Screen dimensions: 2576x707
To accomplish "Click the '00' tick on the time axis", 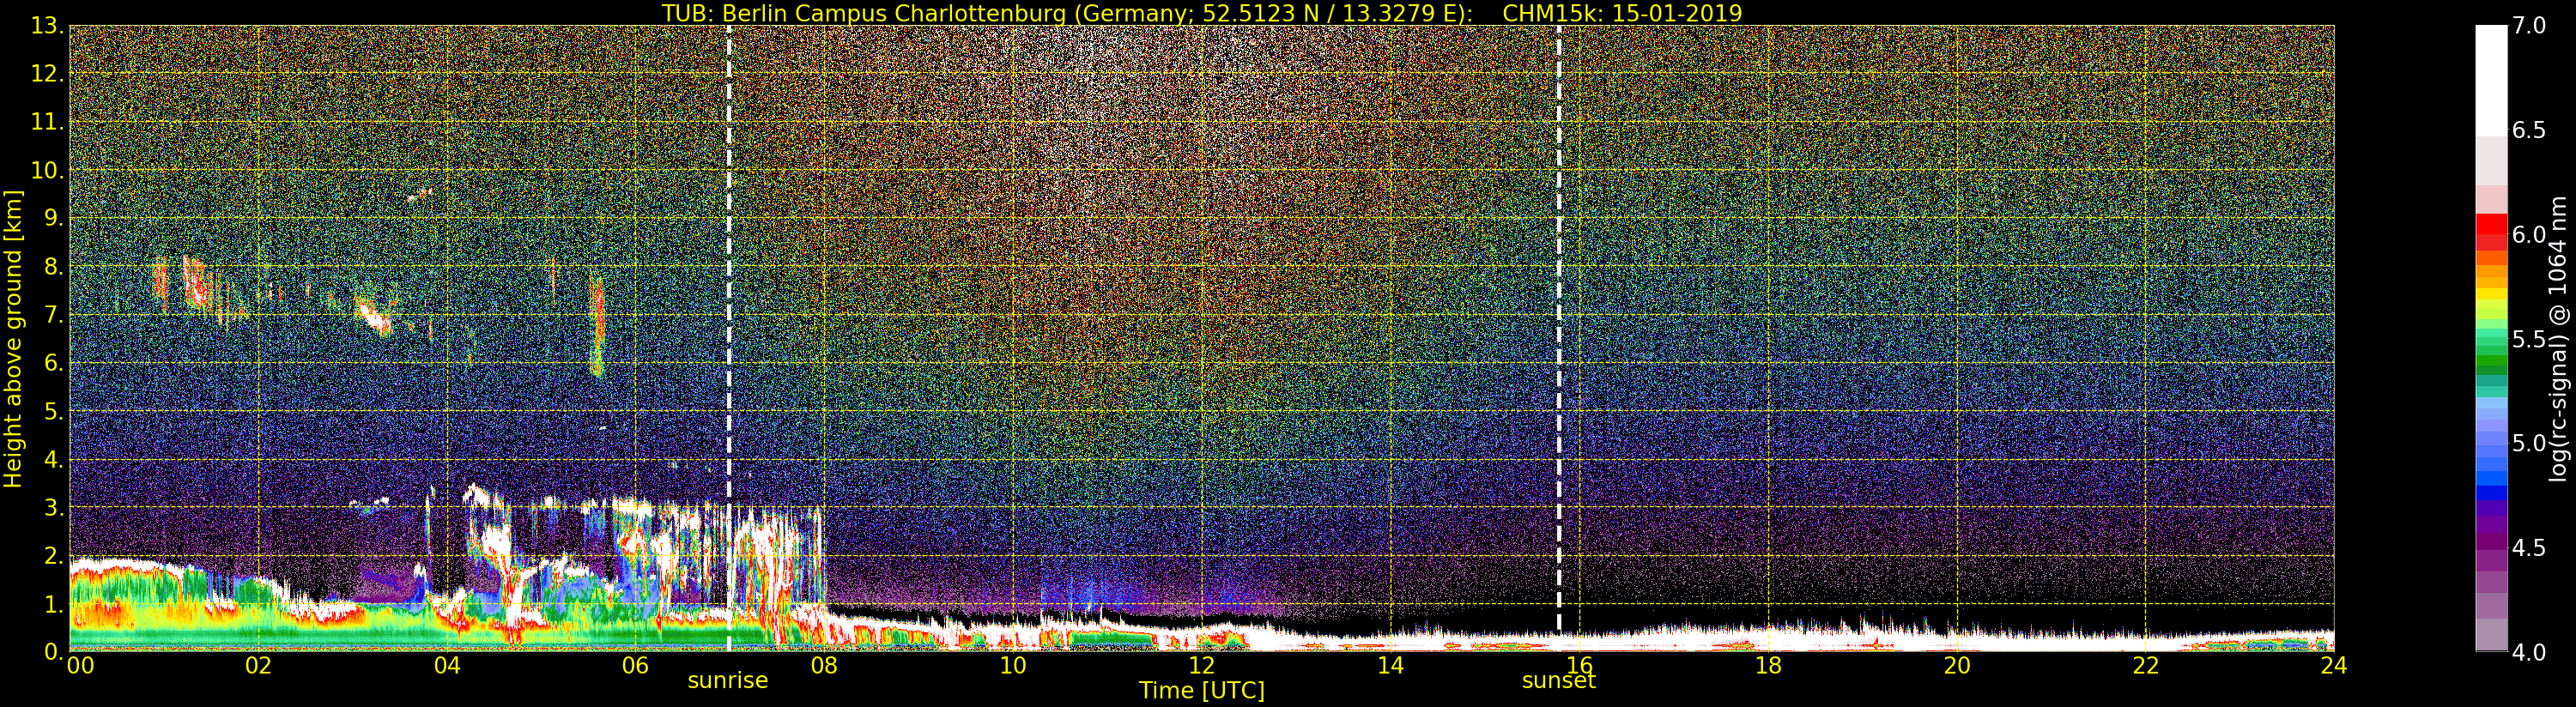I will pyautogui.click(x=79, y=666).
